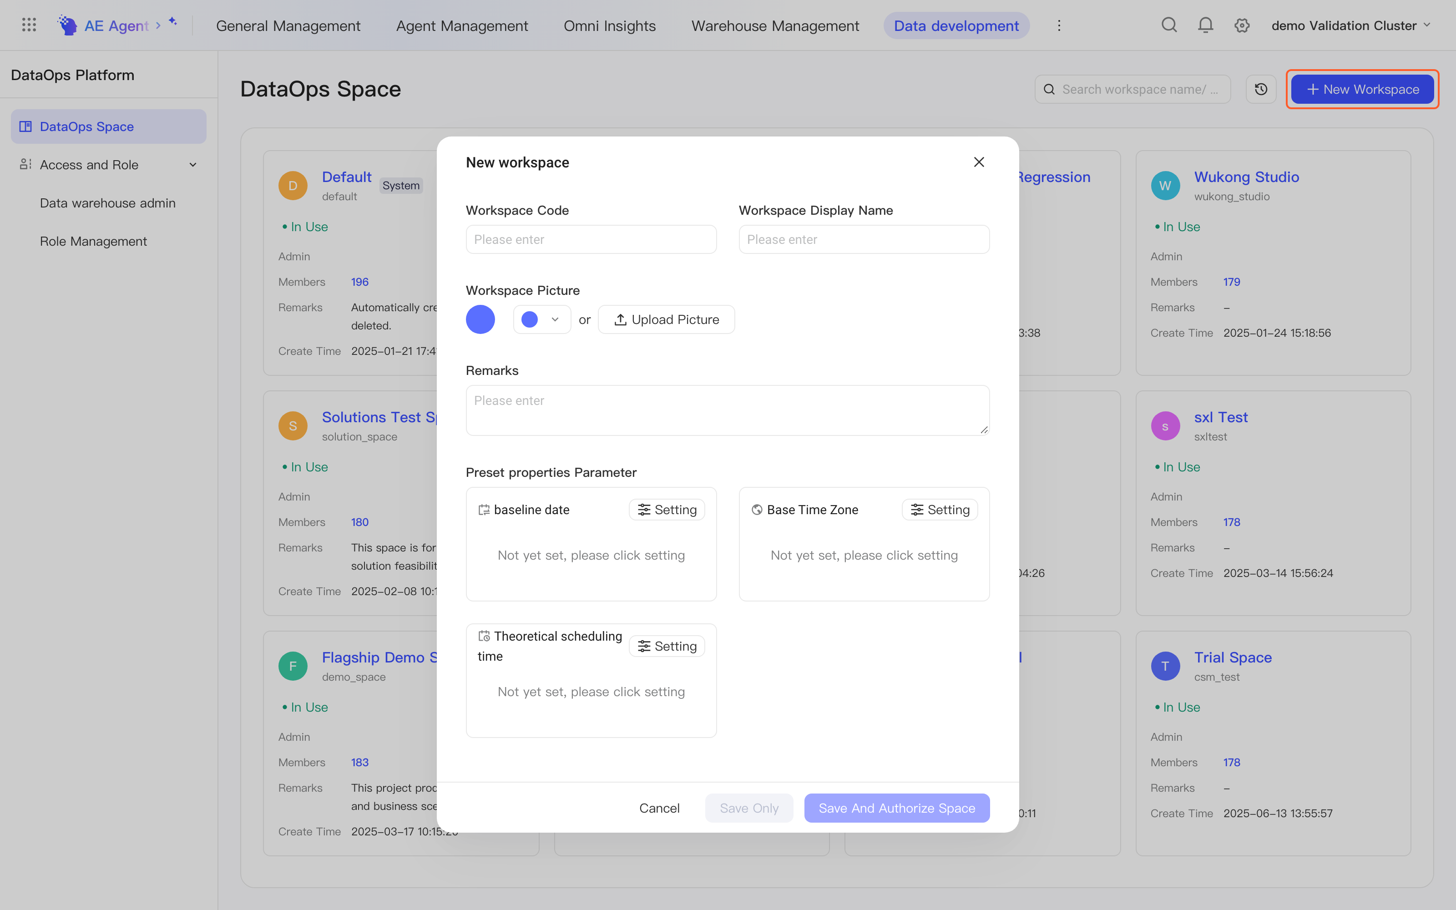Open the workspace color picker dropdown
The image size is (1456, 910).
pyautogui.click(x=542, y=319)
